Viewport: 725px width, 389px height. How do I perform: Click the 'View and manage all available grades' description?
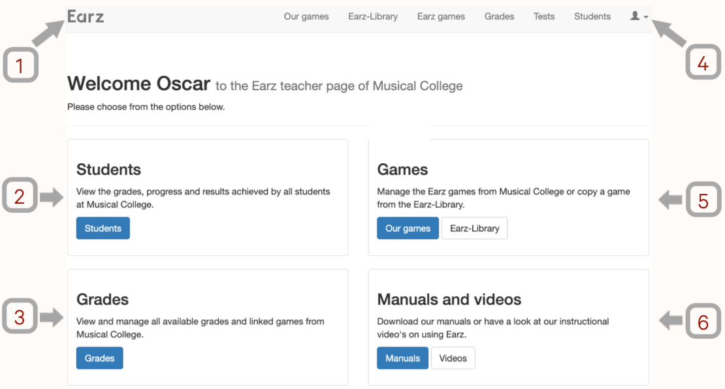[201, 328]
